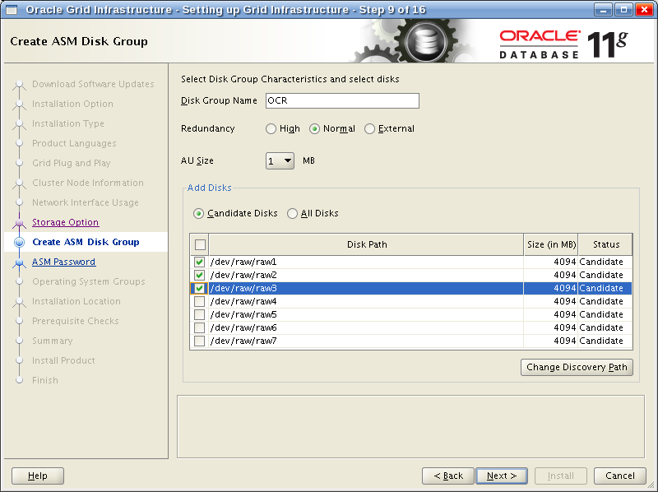The image size is (658, 492).
Task: Click the Storage Option step node icon
Action: click(19, 222)
